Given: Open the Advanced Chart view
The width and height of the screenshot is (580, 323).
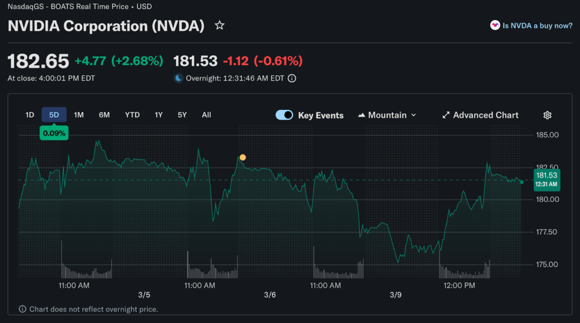Looking at the screenshot, I should (x=485, y=115).
